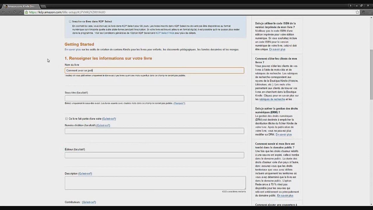Open the rubriques de recherche sidebar link
373x210 pixels.
click(272, 99)
